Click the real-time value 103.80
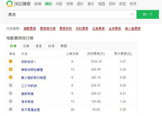Viewport: 162px width, 116px height. tap(96, 101)
